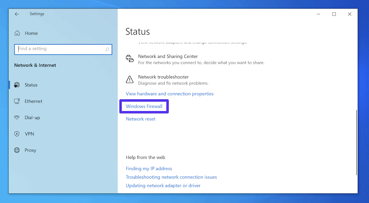Click the Network troubleshooter warning icon
The width and height of the screenshot is (369, 203).
coord(130,80)
